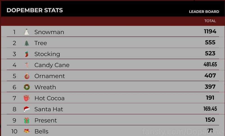Click the hot cocoa mug icon
The height and width of the screenshot is (136, 225).
point(26,98)
